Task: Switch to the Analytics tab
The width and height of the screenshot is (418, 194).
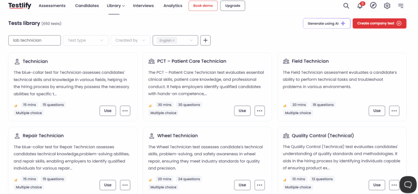Action: (x=173, y=6)
